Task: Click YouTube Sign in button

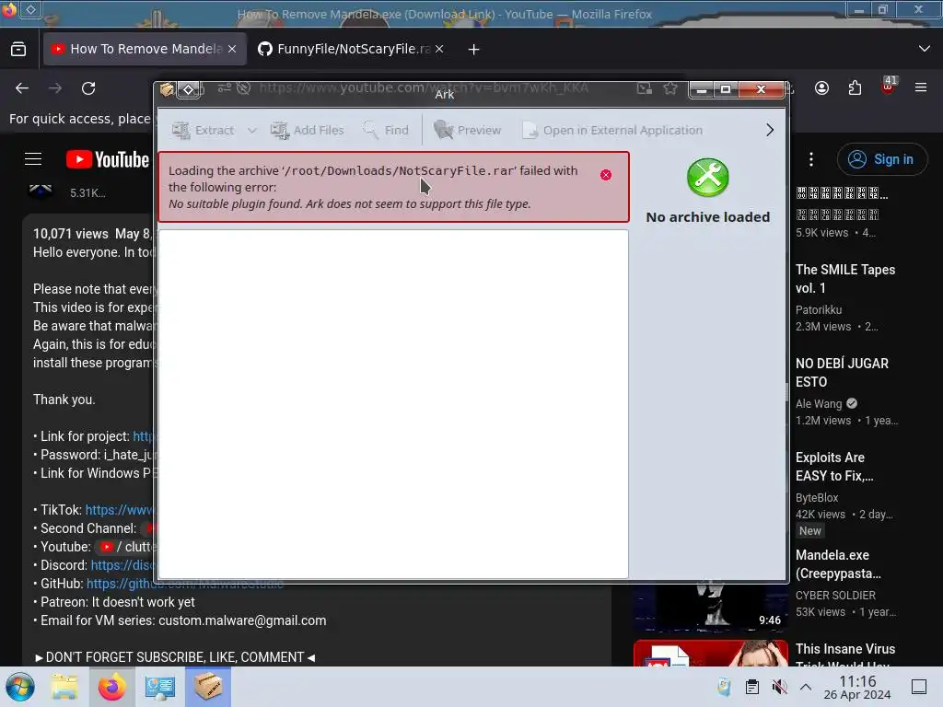Action: (882, 159)
